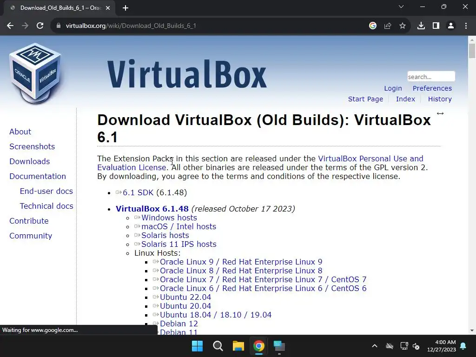The height and width of the screenshot is (357, 476).
Task: Focus the wiki search box
Action: click(431, 77)
